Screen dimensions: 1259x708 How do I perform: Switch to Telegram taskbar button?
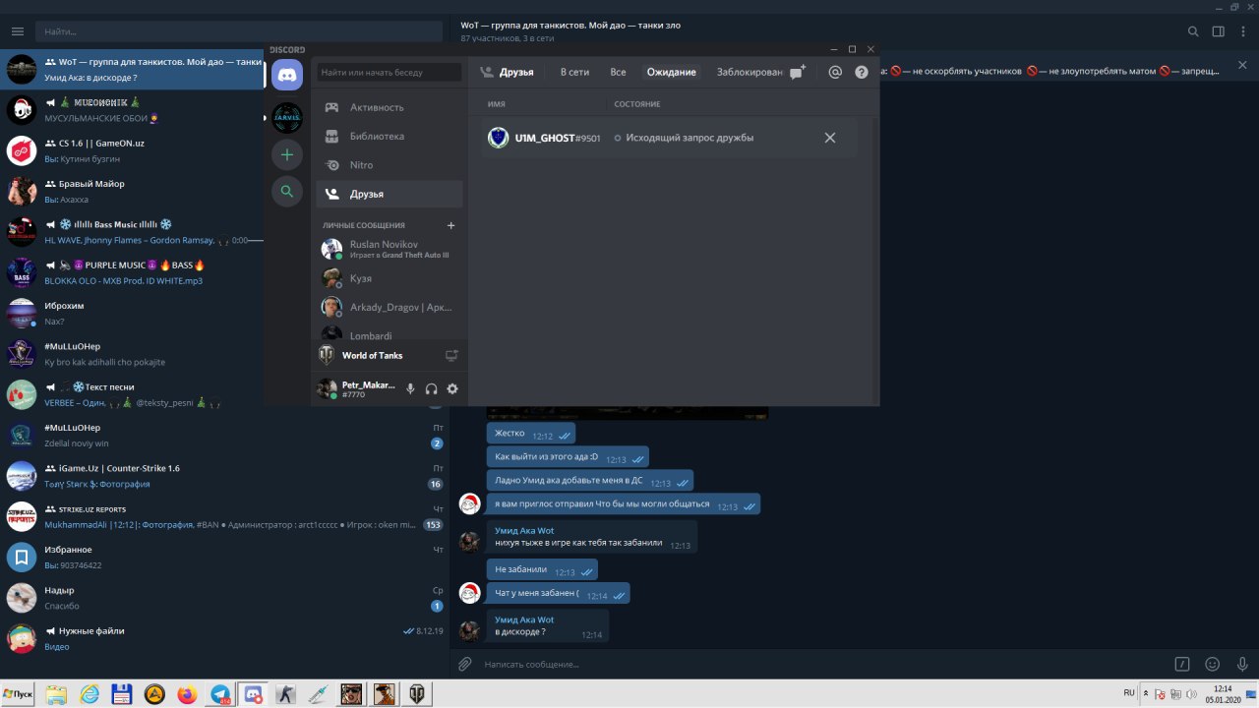tap(220, 693)
